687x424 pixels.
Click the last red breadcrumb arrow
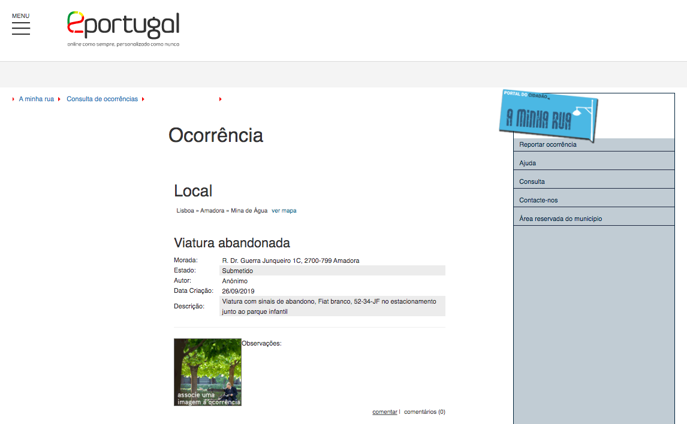point(220,99)
